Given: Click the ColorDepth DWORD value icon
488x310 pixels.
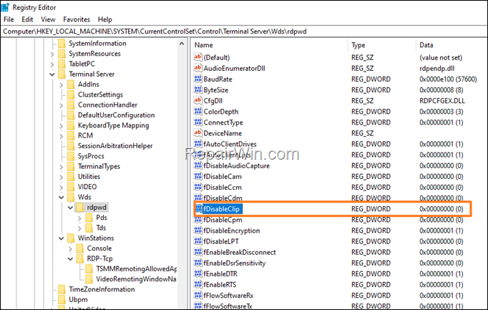Looking at the screenshot, I should pyautogui.click(x=197, y=111).
